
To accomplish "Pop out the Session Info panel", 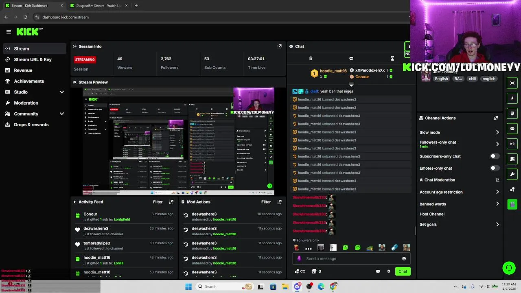I will point(279,46).
